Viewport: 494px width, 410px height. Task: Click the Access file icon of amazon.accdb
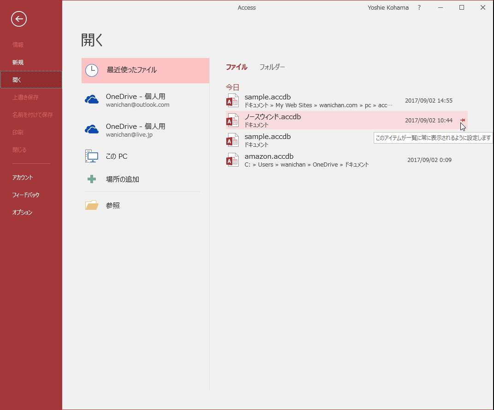point(233,160)
